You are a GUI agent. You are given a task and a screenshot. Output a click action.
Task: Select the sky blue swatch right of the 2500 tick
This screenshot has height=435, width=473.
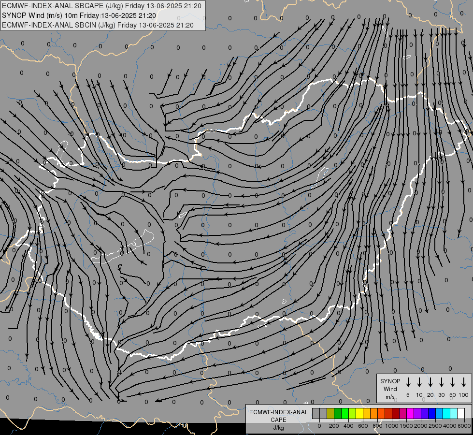coord(439,413)
